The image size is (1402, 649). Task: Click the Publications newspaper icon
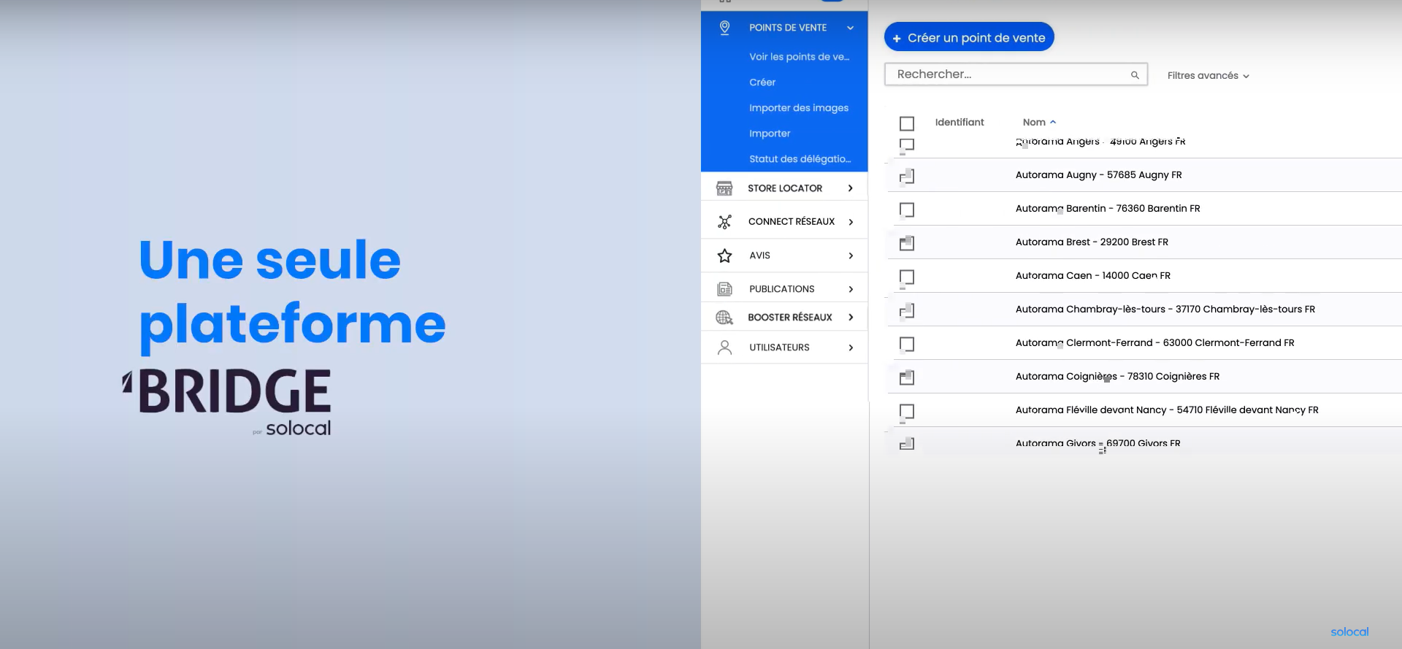click(x=724, y=289)
